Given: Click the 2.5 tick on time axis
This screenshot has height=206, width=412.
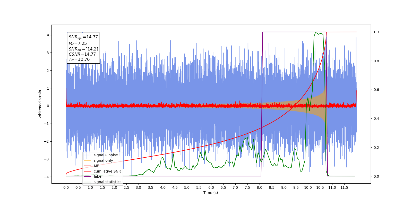Looking at the screenshot, I should 126,187.
